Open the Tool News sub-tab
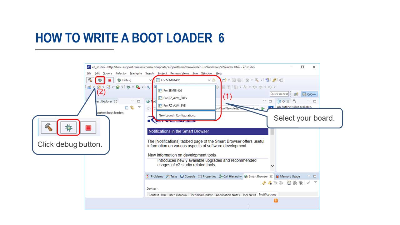400x225 pixels. click(x=249, y=195)
